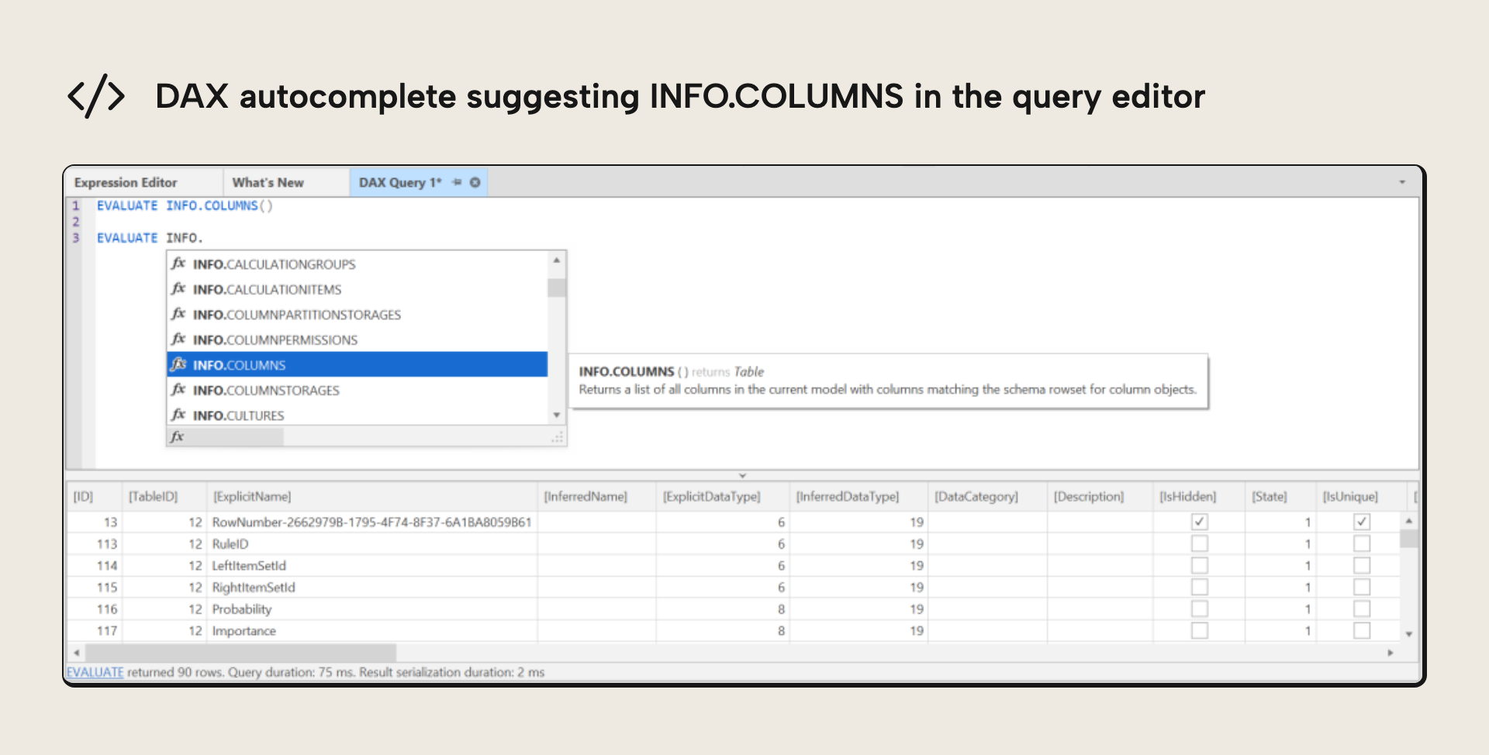Click the vertical results scrollbar thumb
The image size is (1489, 755).
pyautogui.click(x=1409, y=539)
